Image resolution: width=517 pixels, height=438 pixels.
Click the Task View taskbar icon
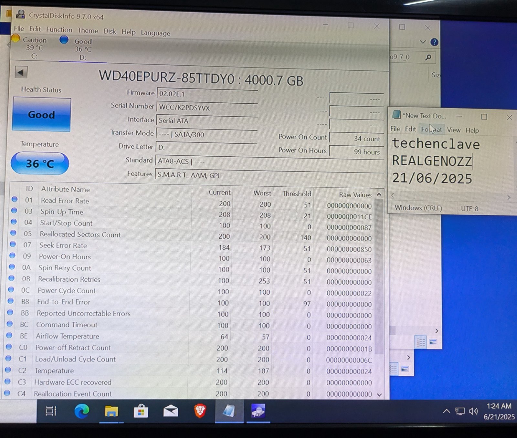[x=51, y=411]
